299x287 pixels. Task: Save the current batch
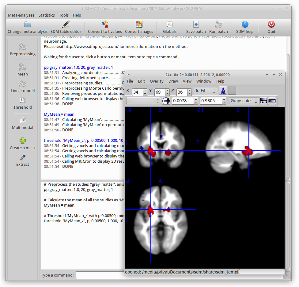click(x=196, y=27)
